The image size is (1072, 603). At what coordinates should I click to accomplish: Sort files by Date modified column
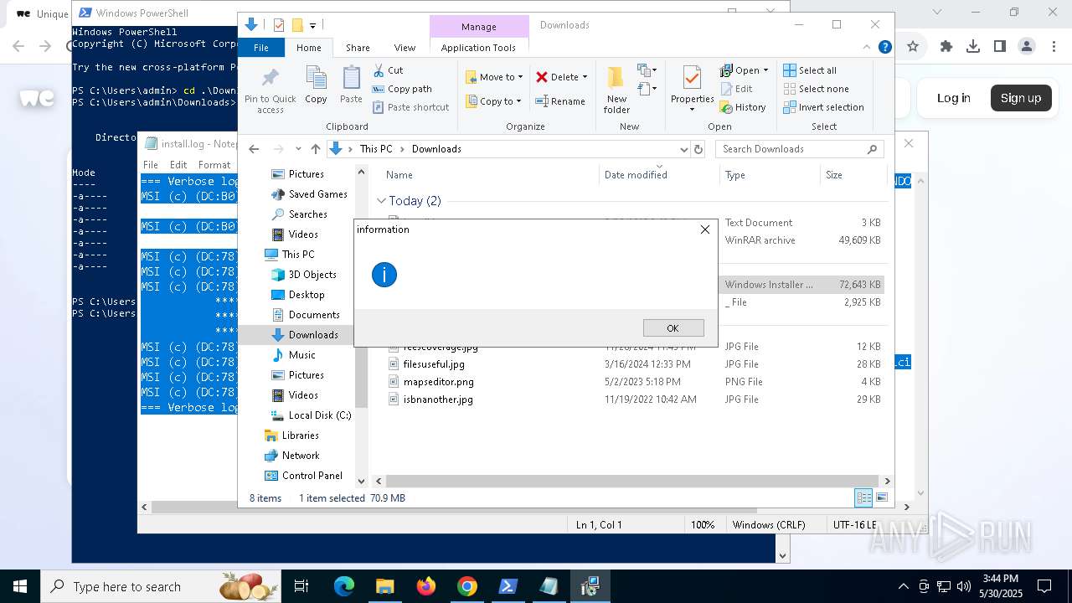pyautogui.click(x=636, y=175)
